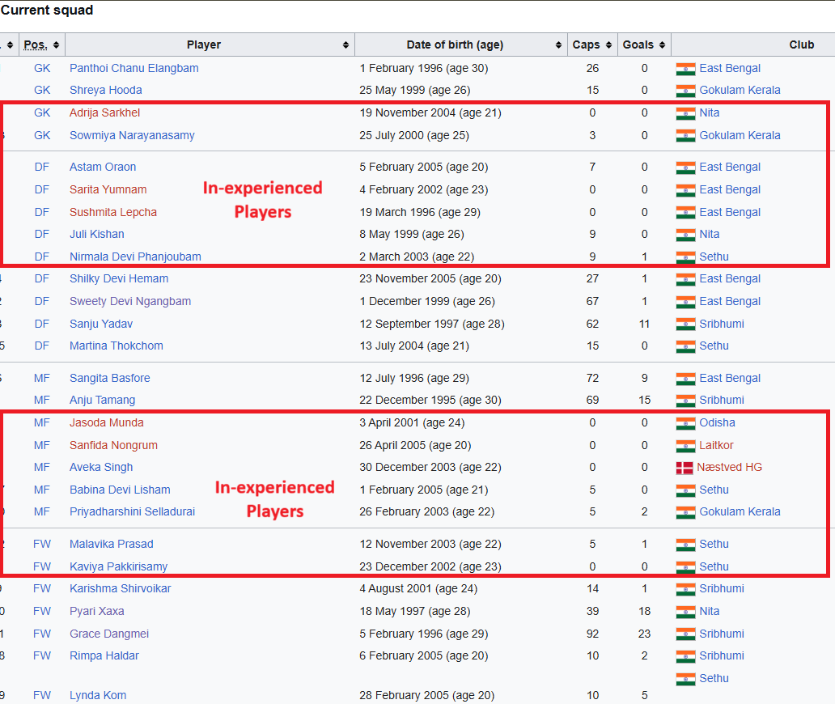Open red link Sushmita Lepcha
The image size is (835, 704).
click(x=113, y=212)
